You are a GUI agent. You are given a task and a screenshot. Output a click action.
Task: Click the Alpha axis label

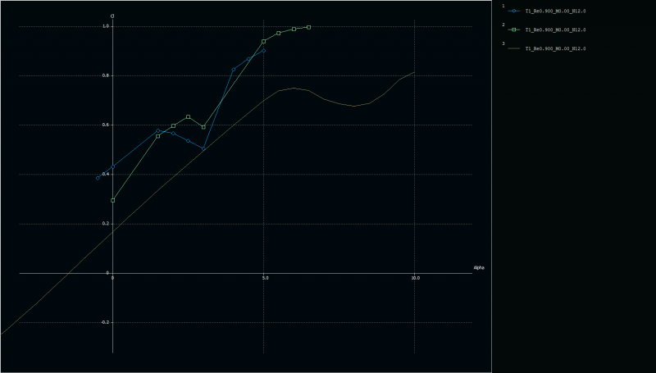pos(479,267)
